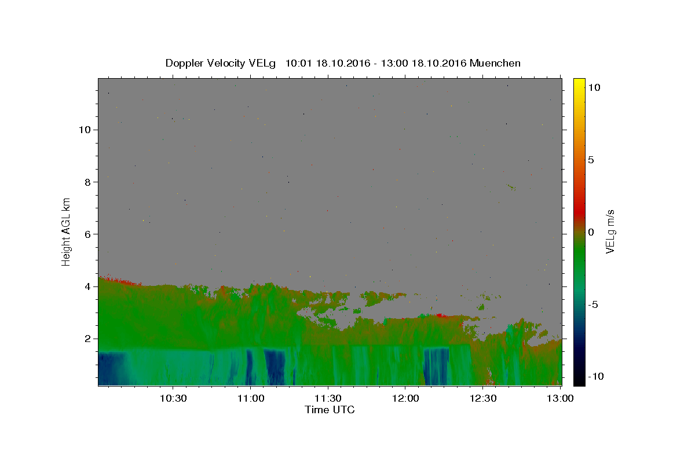Click the Time UTC axis title

click(x=330, y=410)
